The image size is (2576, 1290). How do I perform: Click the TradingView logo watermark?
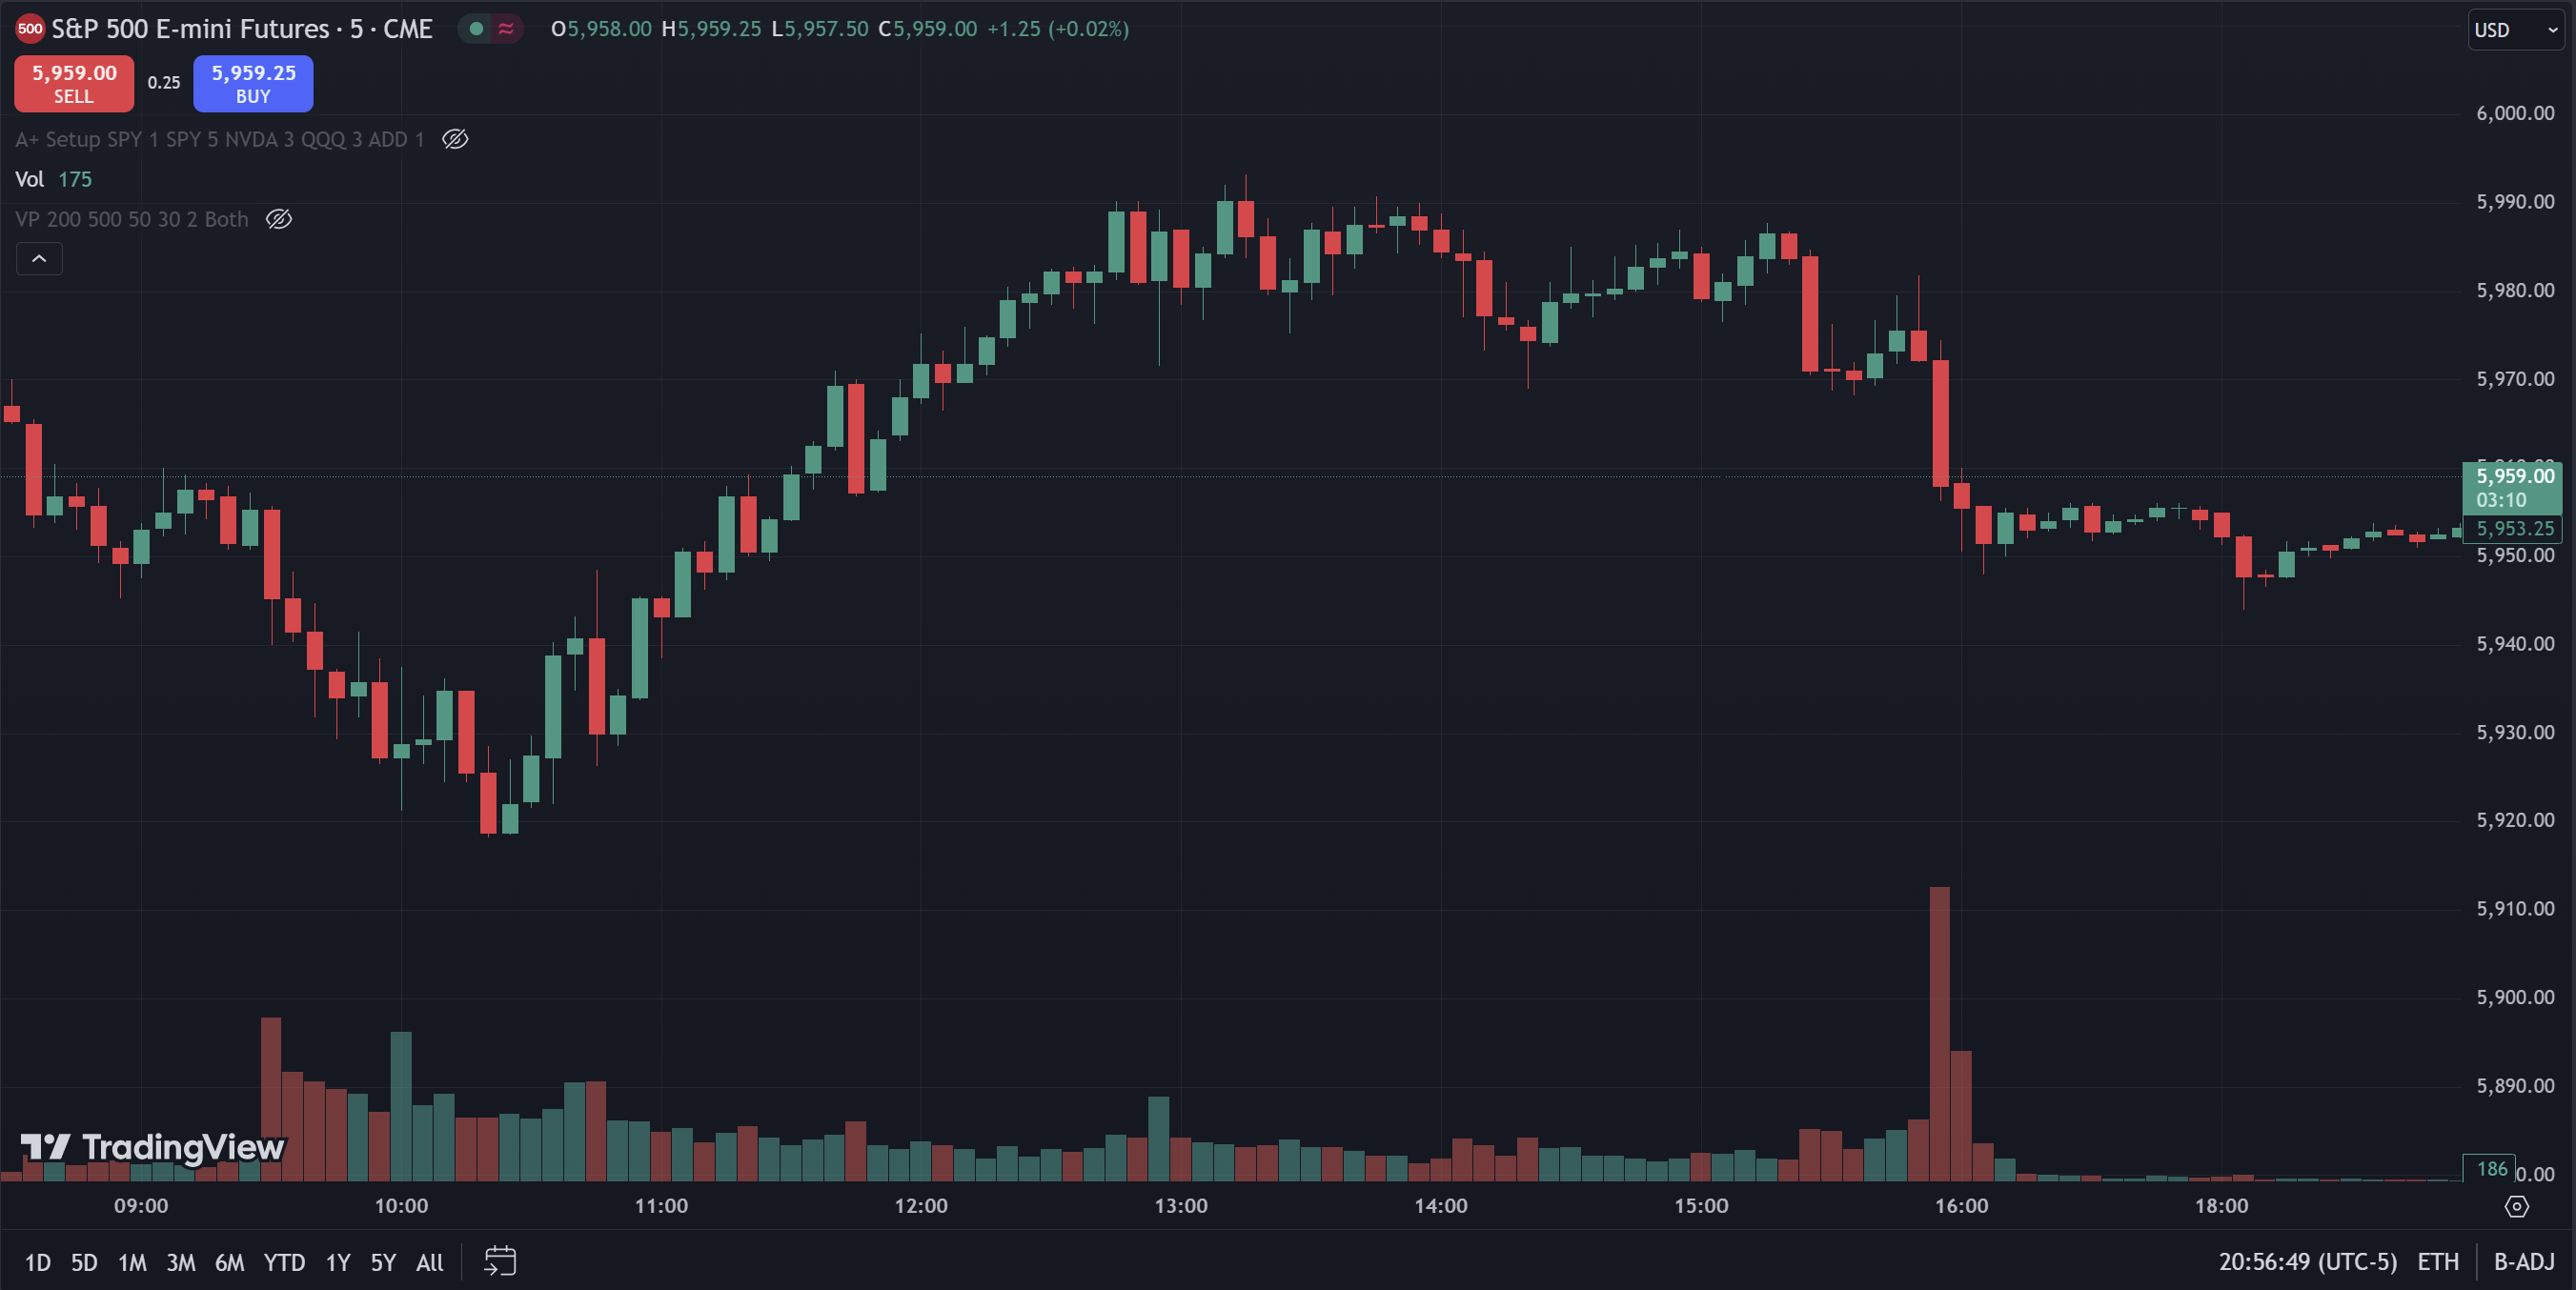[153, 1147]
